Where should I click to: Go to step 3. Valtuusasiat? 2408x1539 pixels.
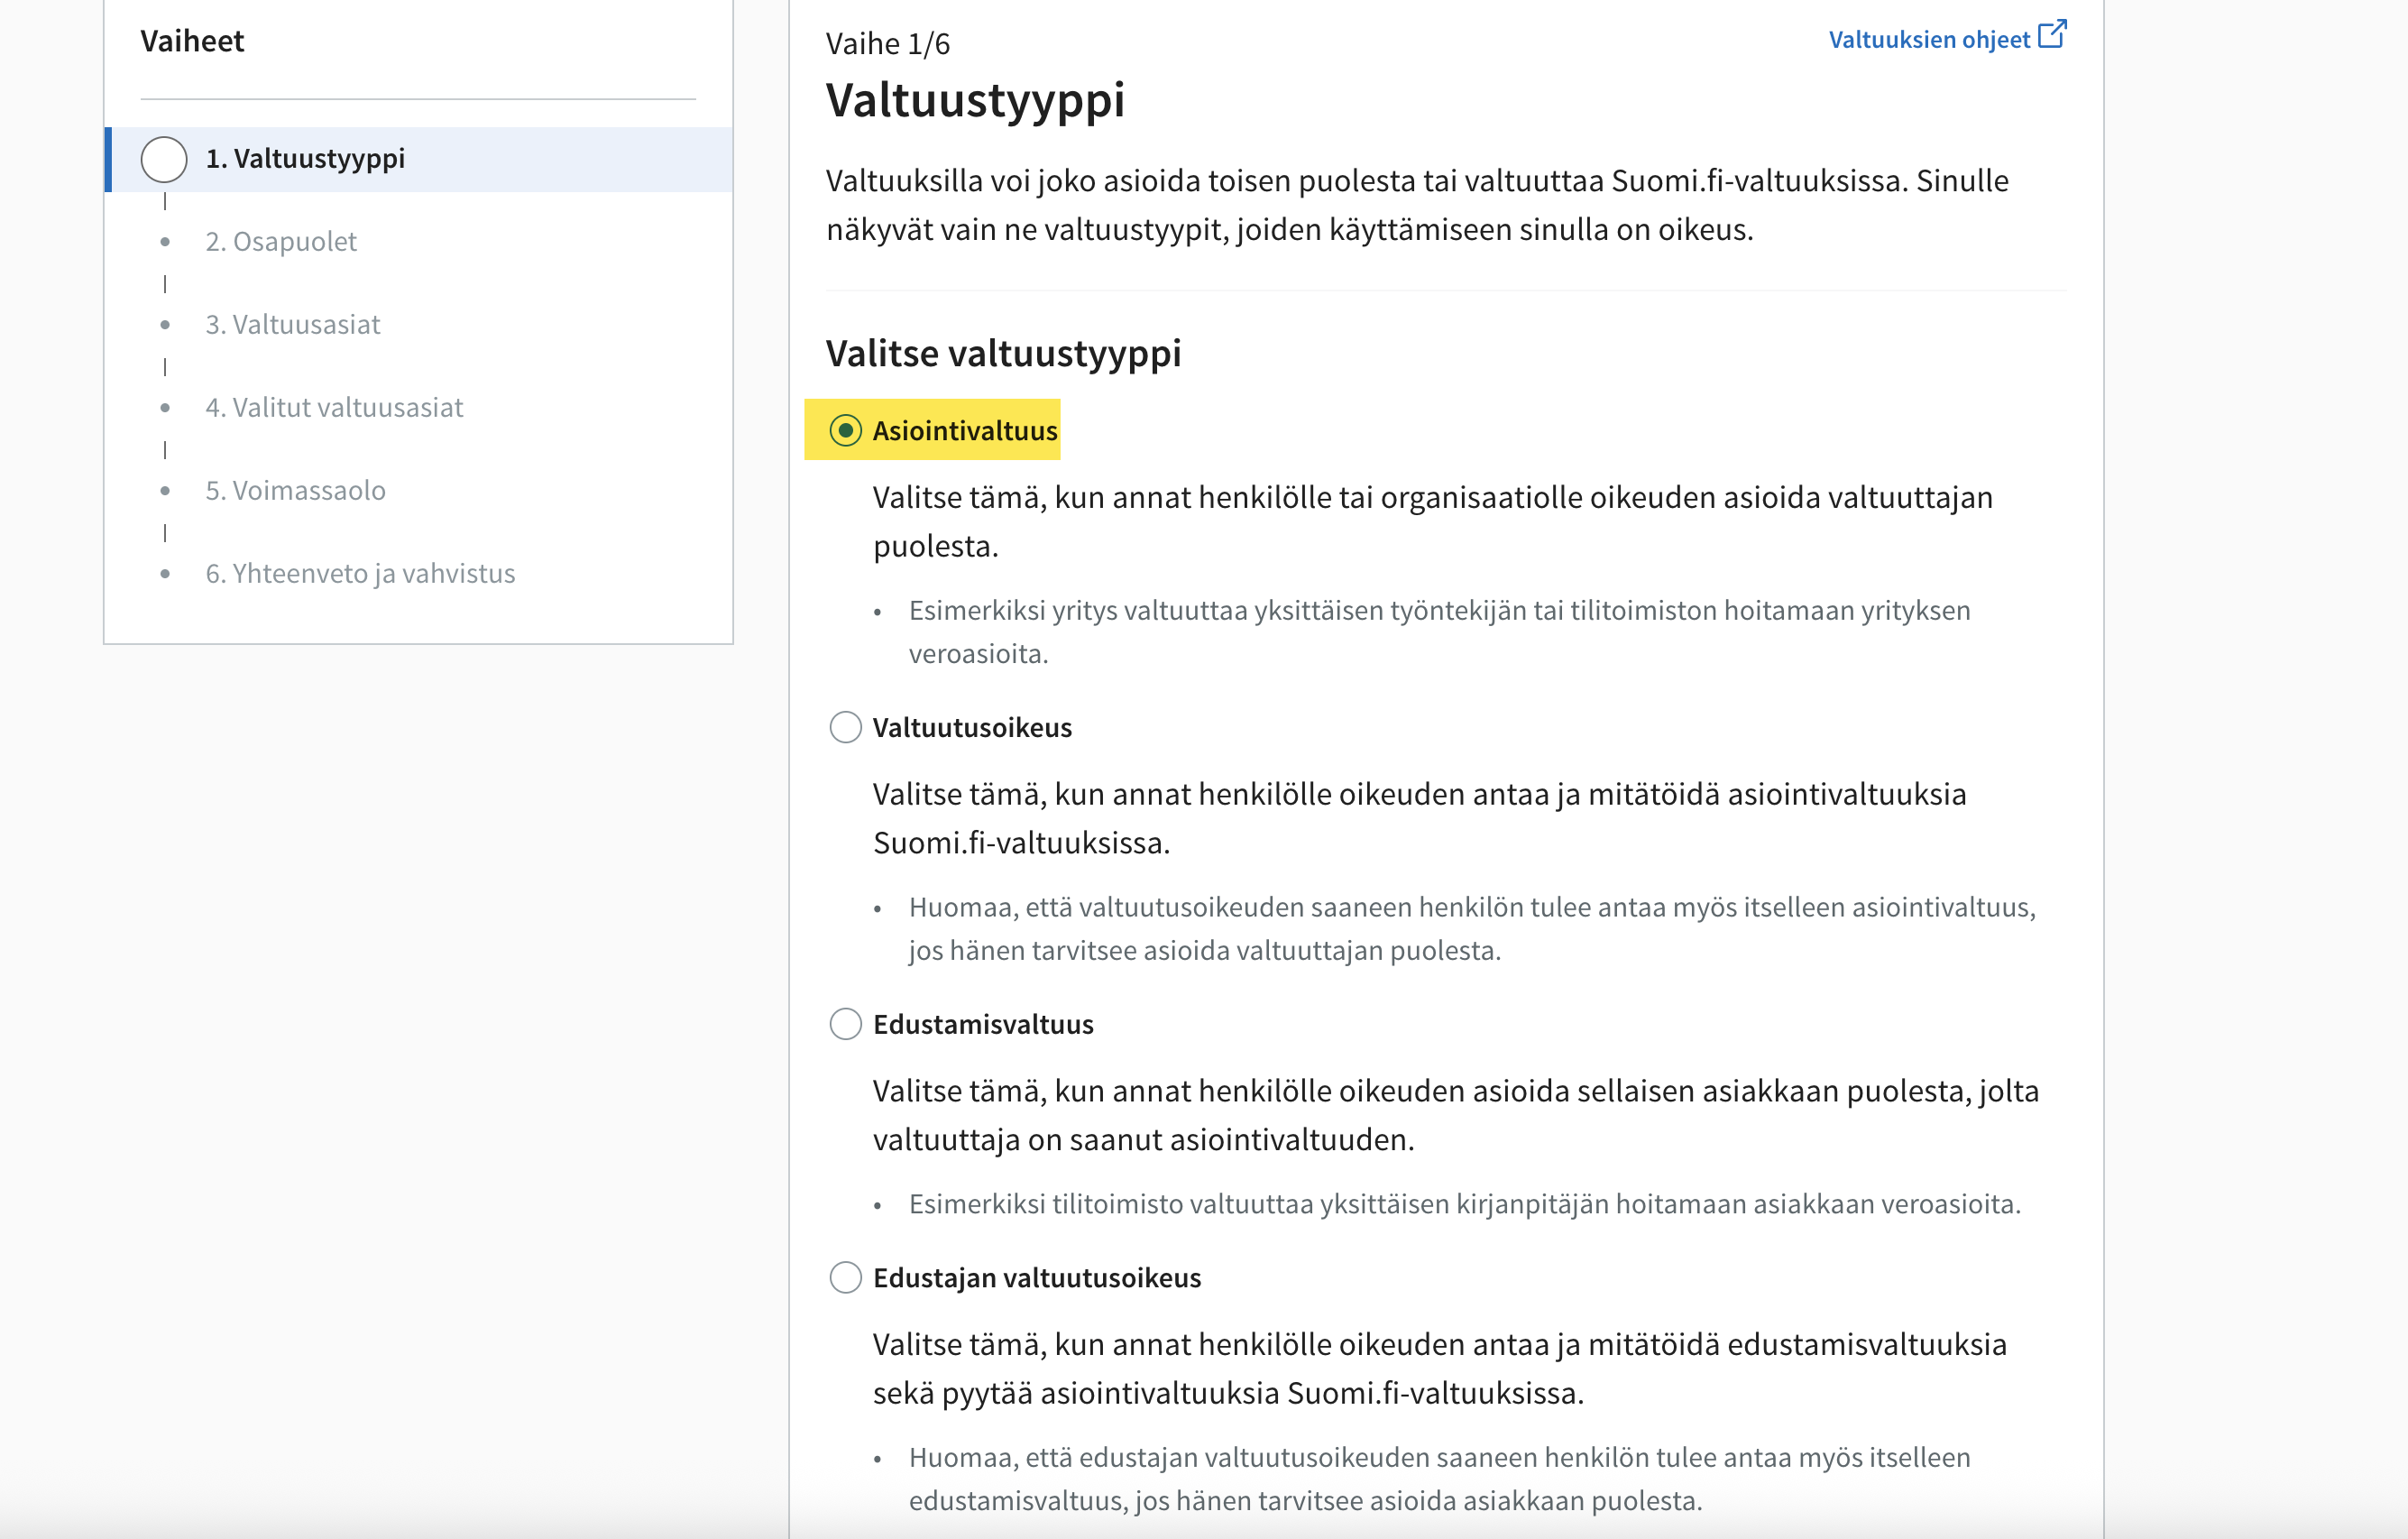click(x=292, y=324)
